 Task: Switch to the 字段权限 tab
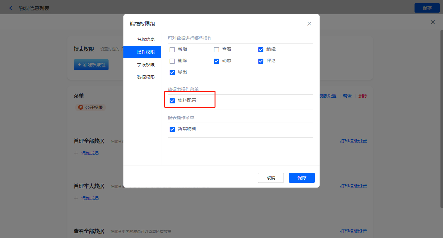[x=146, y=65]
